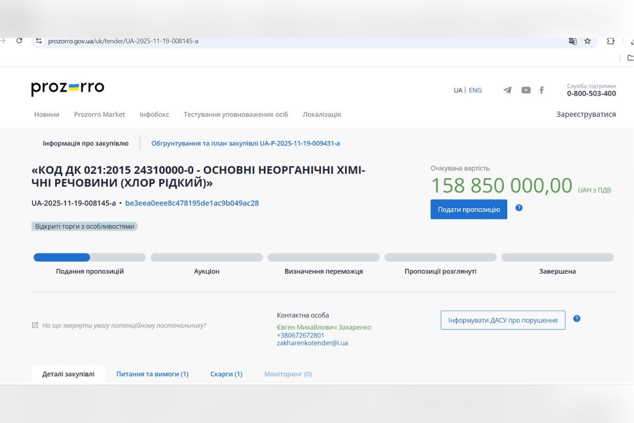Switch to the Скарги (1) tab

click(226, 374)
